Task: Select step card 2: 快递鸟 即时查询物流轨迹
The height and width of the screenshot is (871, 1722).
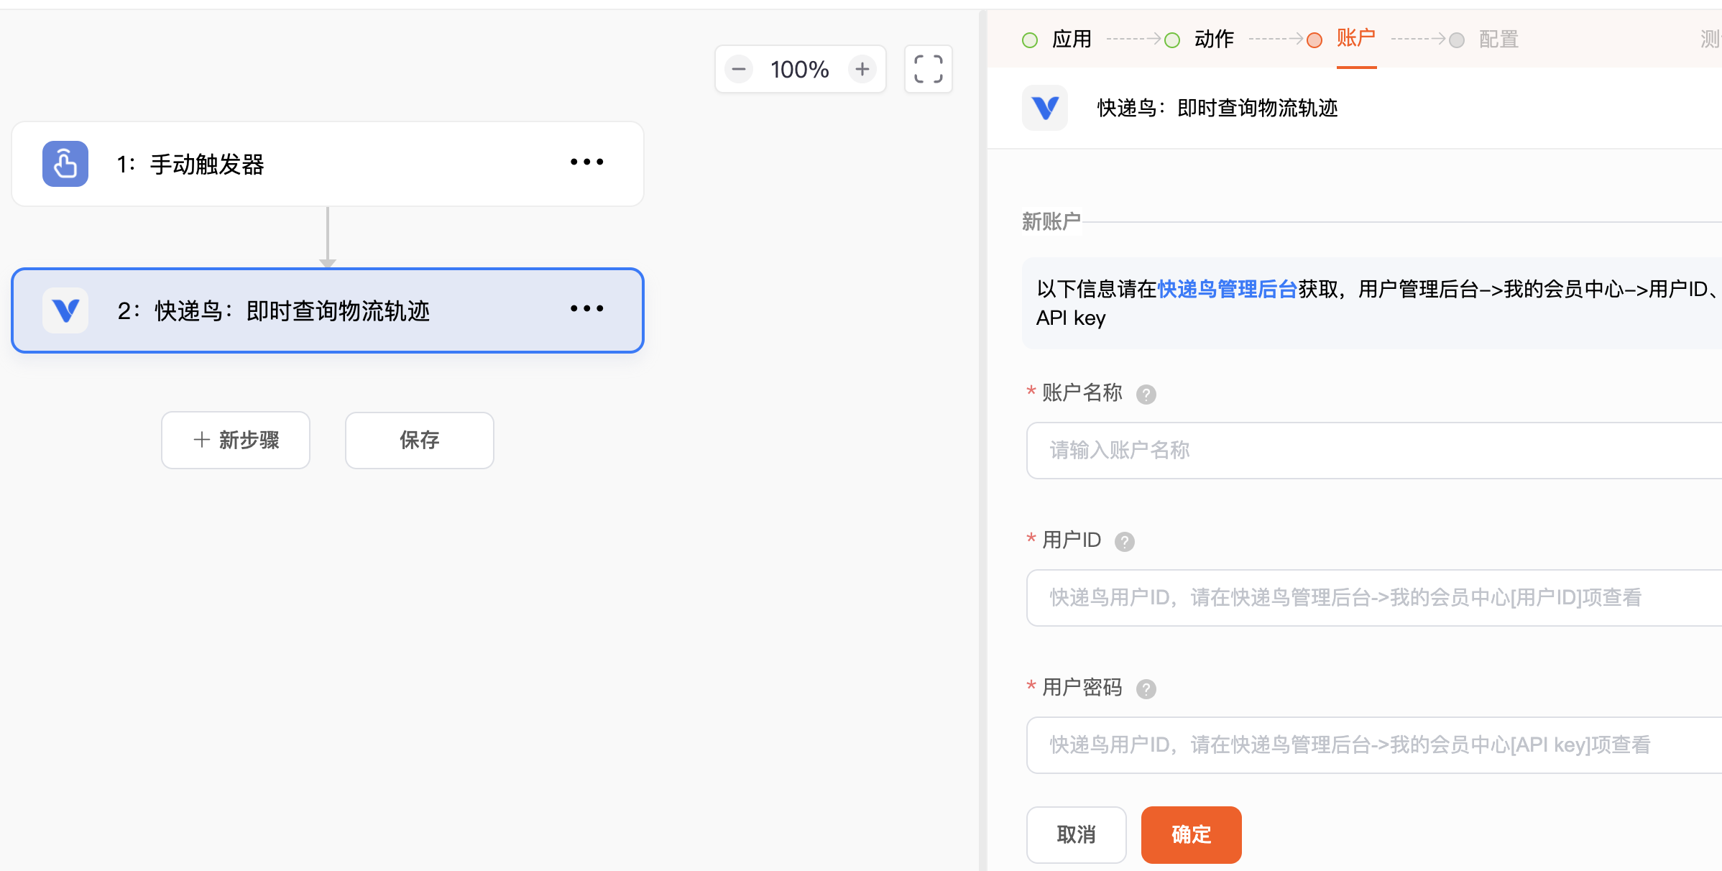Action: [328, 310]
